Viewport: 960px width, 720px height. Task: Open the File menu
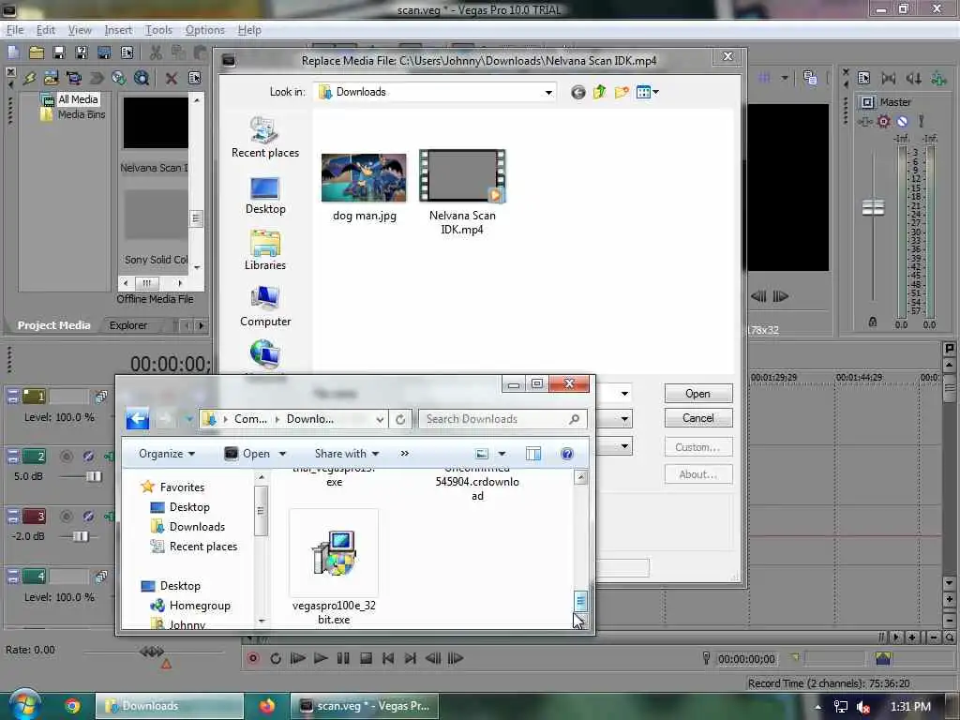click(x=15, y=30)
